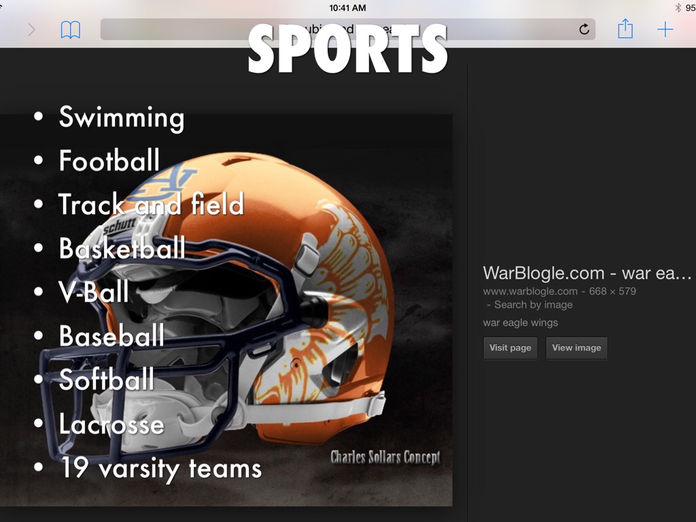Click the Lacrosse bullet text
The image size is (696, 522).
click(111, 424)
